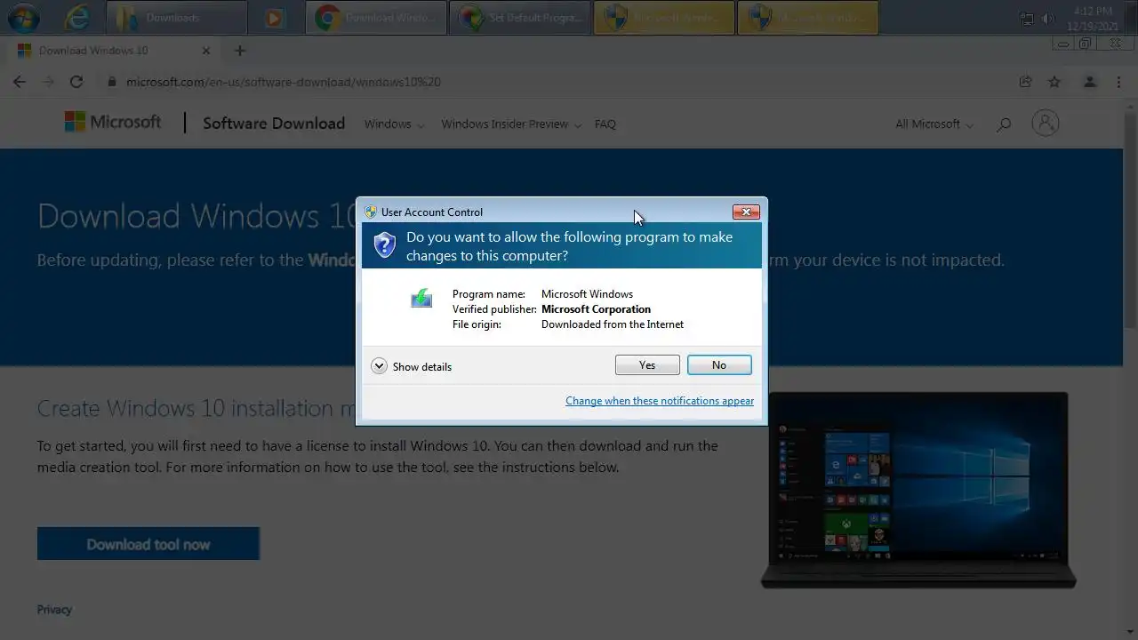Open a new tab with the plus button
The image size is (1138, 640).
point(239,51)
